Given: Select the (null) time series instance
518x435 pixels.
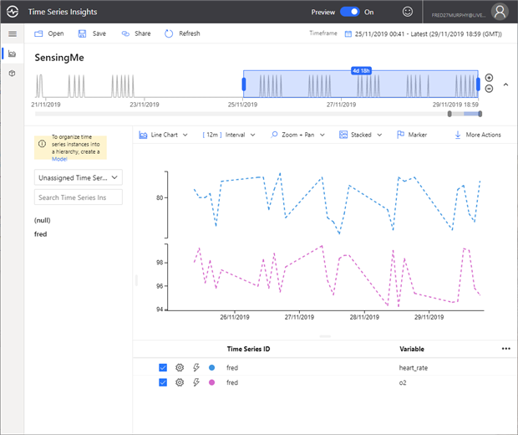Looking at the screenshot, I should (43, 220).
